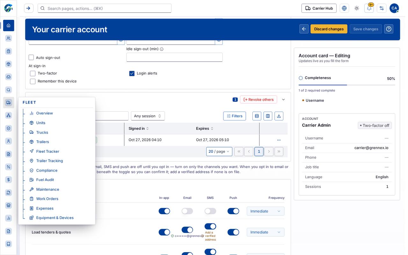This screenshot has width=408, height=255.
Task: Collapse the sessions section chevron
Action: coord(283,99)
